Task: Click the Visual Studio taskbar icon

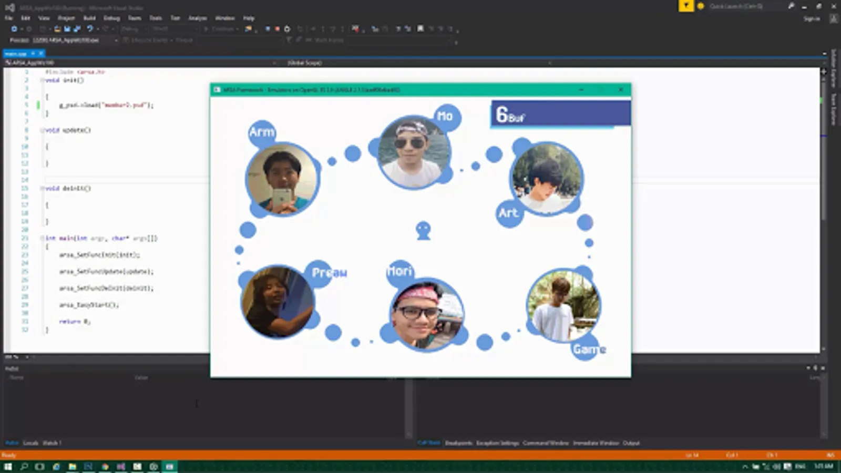Action: coord(121,467)
